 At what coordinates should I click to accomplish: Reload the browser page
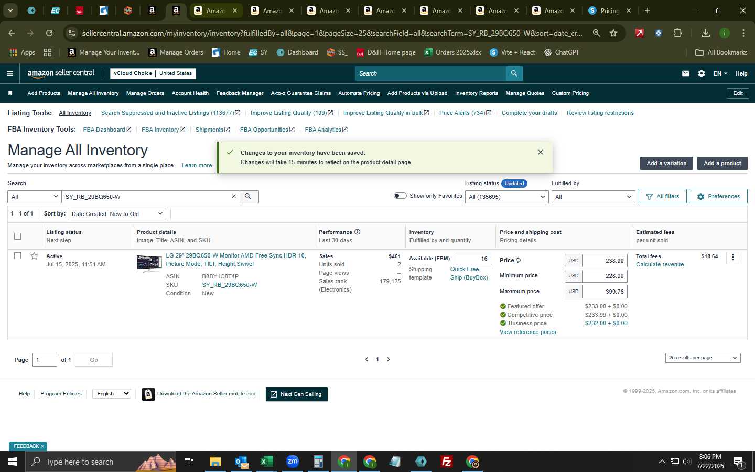click(x=49, y=33)
